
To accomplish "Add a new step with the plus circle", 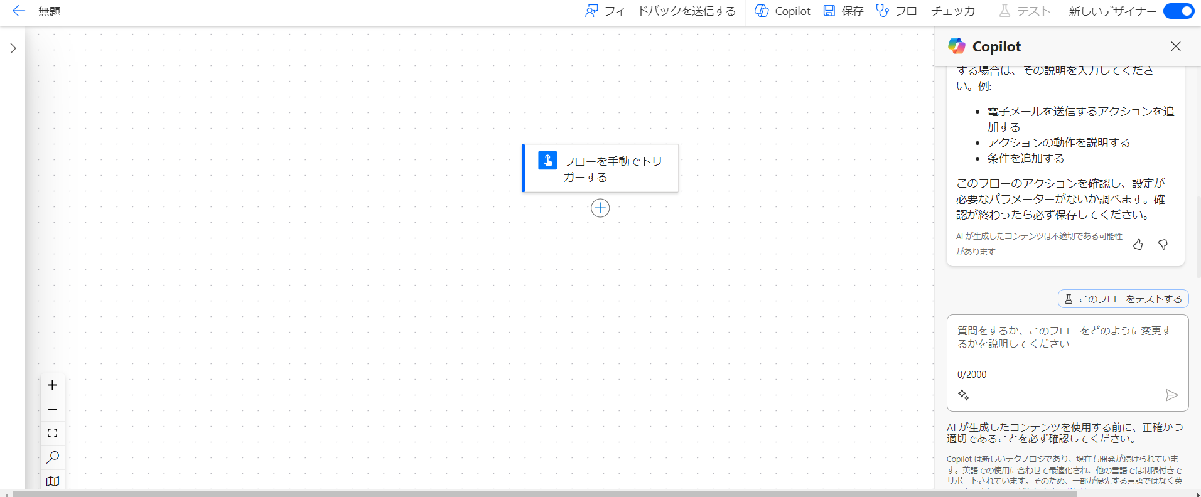I will coord(600,208).
